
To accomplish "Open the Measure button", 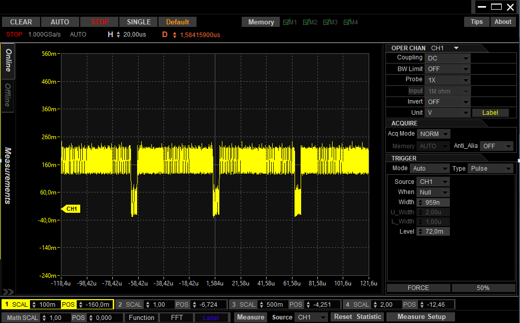I will pyautogui.click(x=251, y=317).
